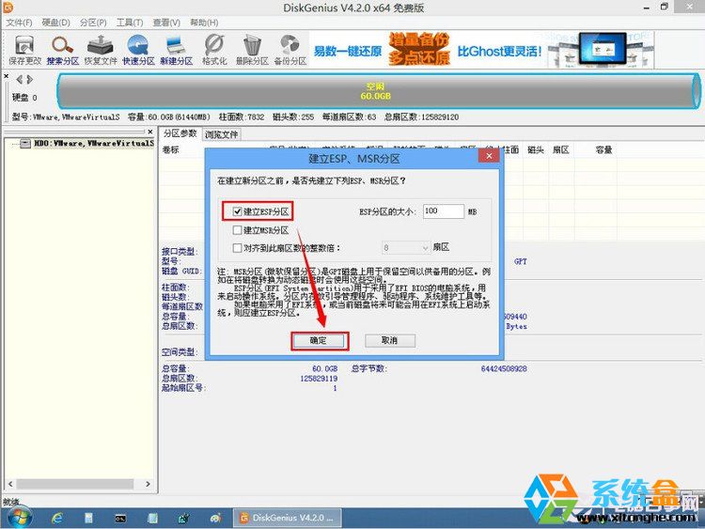Select the Format (格式化) toolbar icon
Image resolution: width=705 pixels, height=529 pixels.
pyautogui.click(x=214, y=50)
